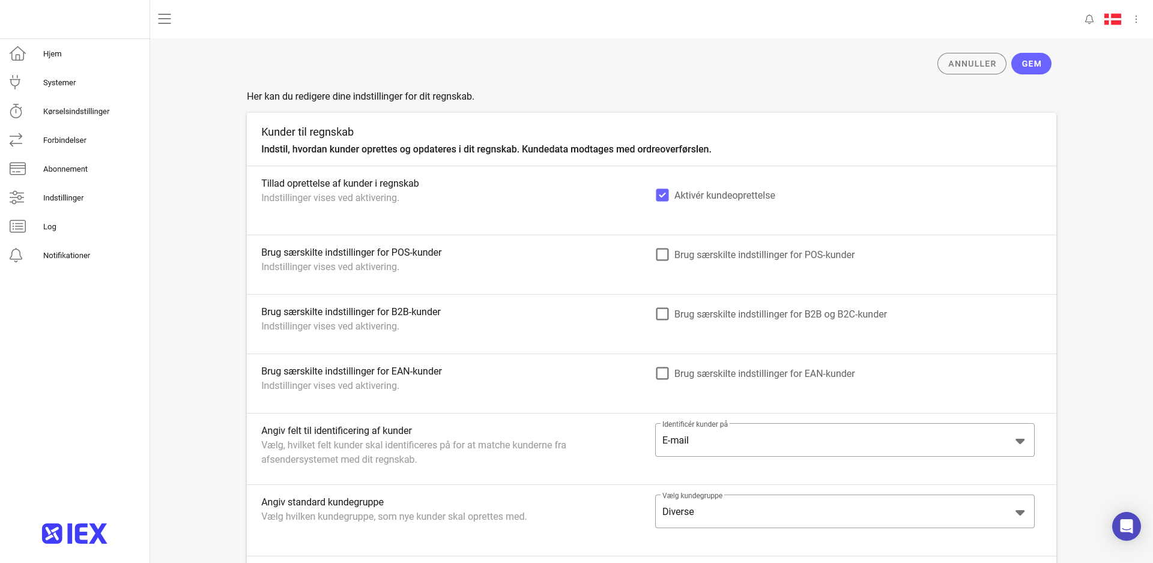The height and width of the screenshot is (563, 1153).
Task: Click the Systemer plug icon
Action: pos(16,82)
